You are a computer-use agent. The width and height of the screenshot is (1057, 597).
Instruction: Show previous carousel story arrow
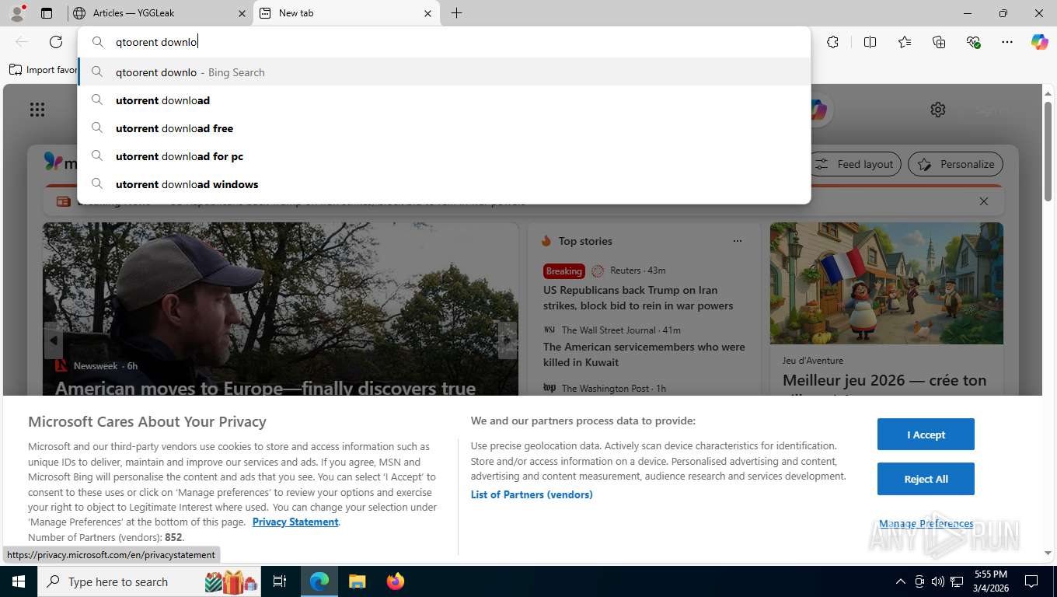(53, 340)
